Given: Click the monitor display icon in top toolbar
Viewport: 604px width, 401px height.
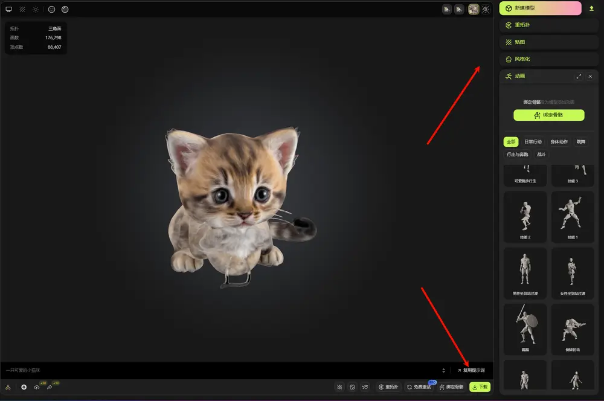Looking at the screenshot, I should point(8,10).
